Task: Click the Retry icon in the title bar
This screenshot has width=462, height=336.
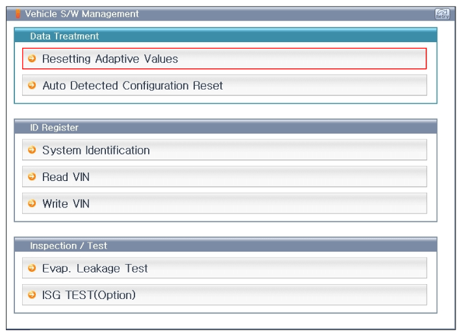Action: 441,14
